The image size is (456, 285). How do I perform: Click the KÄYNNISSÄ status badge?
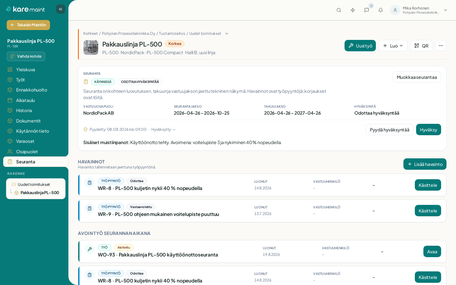103,82
